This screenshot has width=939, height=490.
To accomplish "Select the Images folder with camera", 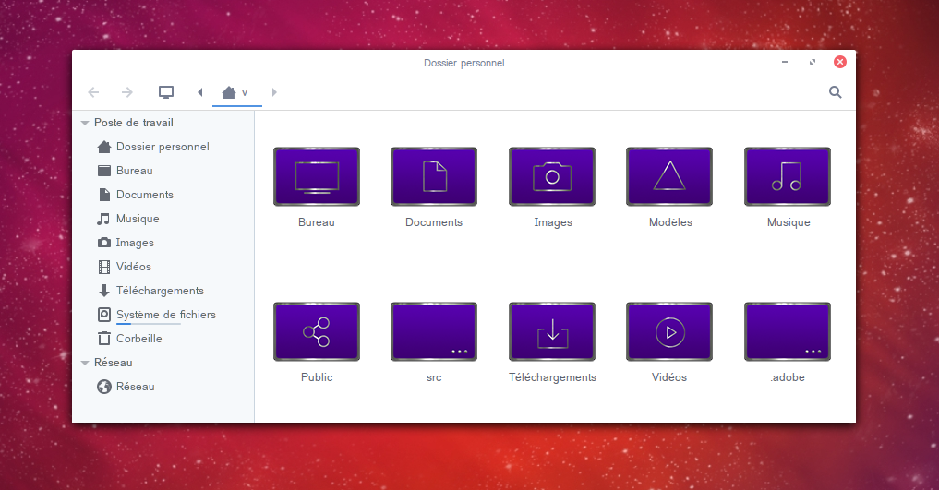I will (552, 176).
